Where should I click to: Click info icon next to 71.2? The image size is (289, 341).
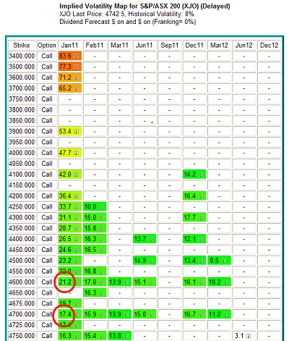point(77,77)
